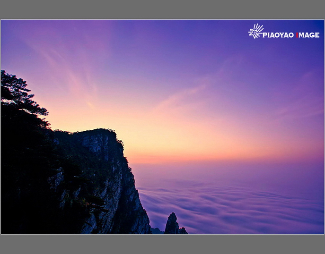This screenshot has width=325, height=254.
Task: Click the gray bar below the photo
Action: (162, 244)
